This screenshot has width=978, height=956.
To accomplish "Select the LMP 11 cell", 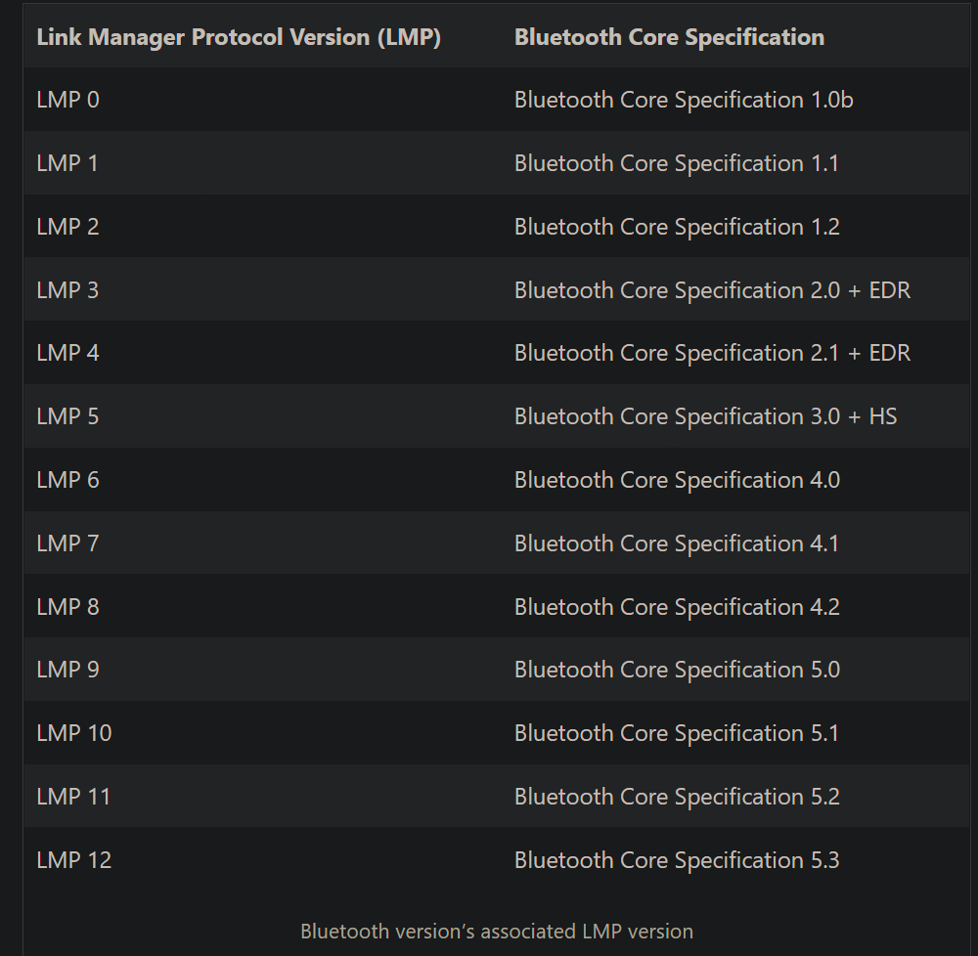I will (x=74, y=797).
